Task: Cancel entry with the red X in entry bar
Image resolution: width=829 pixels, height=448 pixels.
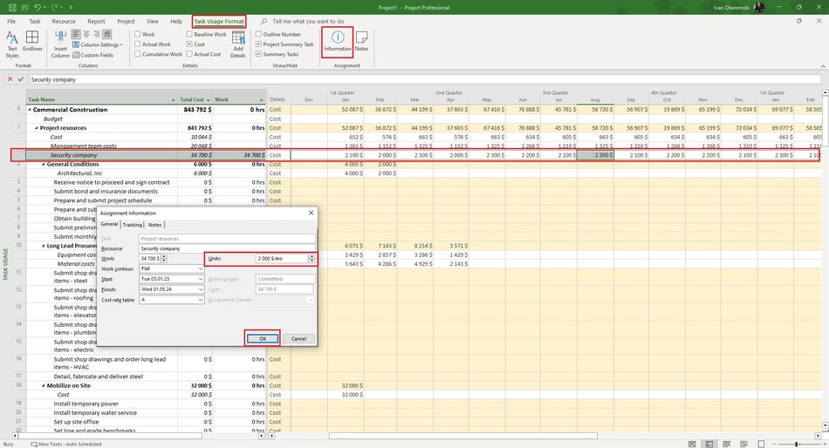Action: click(x=10, y=79)
